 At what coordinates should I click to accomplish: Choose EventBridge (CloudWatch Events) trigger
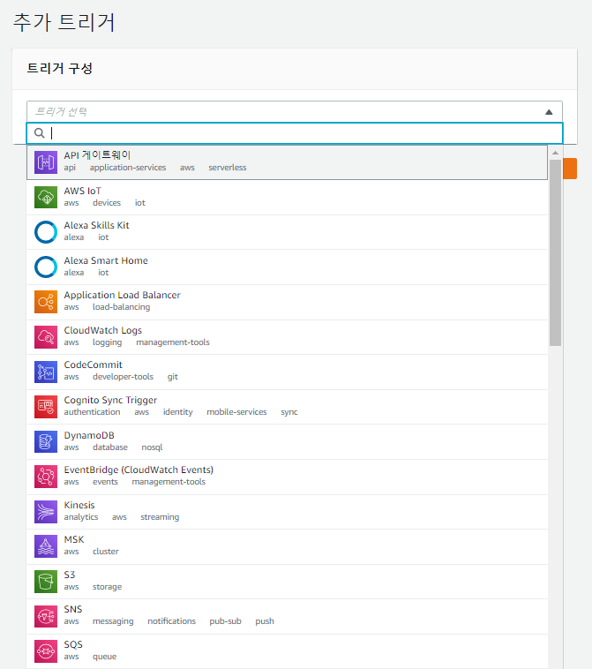287,477
